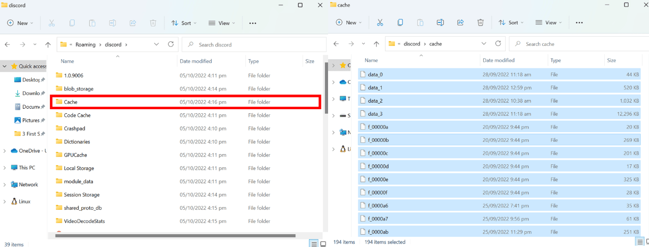Image resolution: width=649 pixels, height=247 pixels.
Task: Select the Local Storage folder
Action: coord(185,168)
